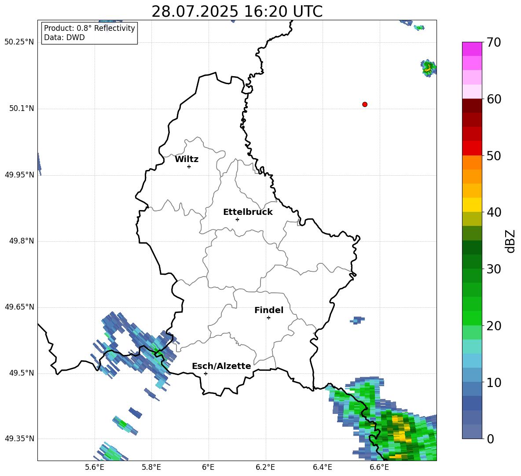This screenshot has height=476, width=521.
Task: Click 'Product: 0.8° Reflectivity' text
Action: [x=89, y=28]
